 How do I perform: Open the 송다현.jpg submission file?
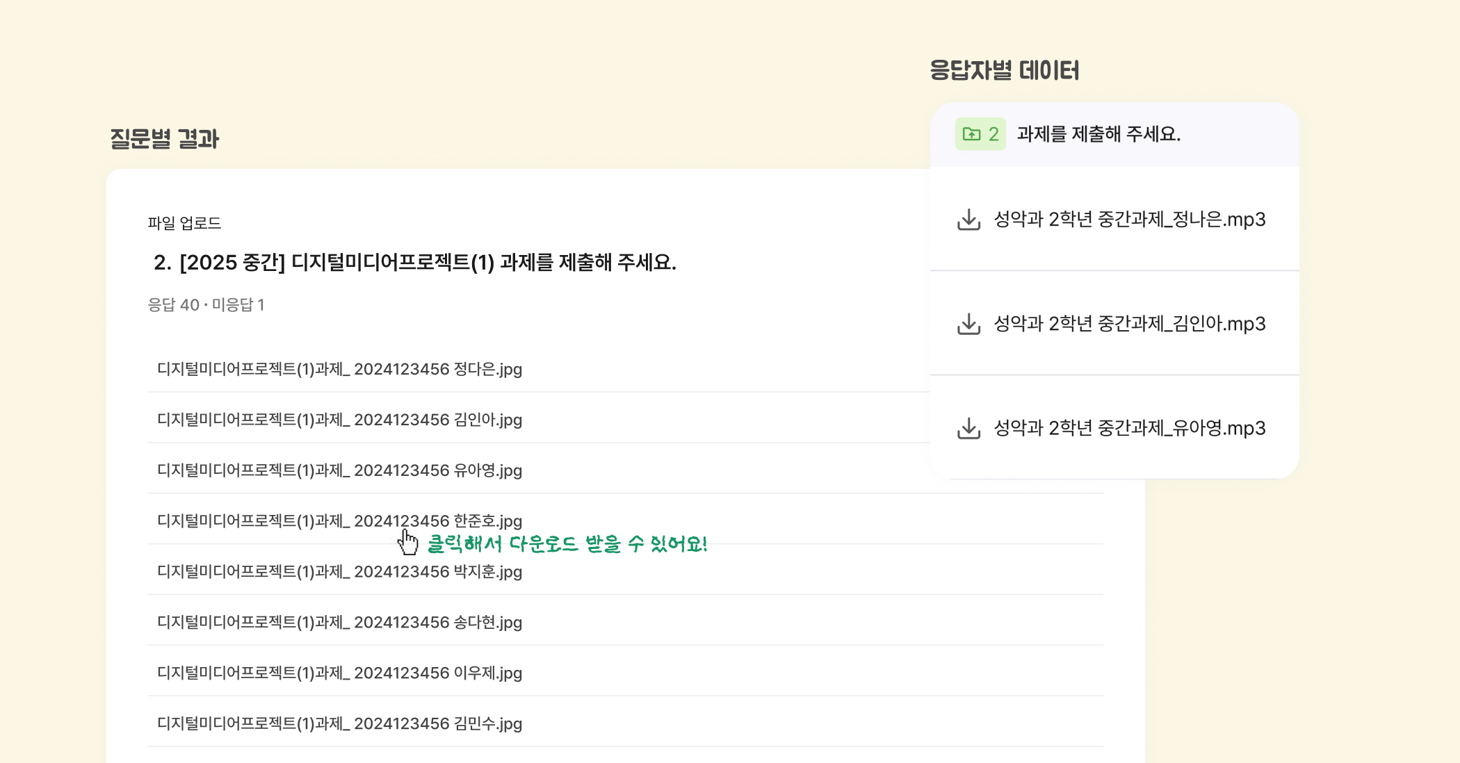[x=339, y=623]
